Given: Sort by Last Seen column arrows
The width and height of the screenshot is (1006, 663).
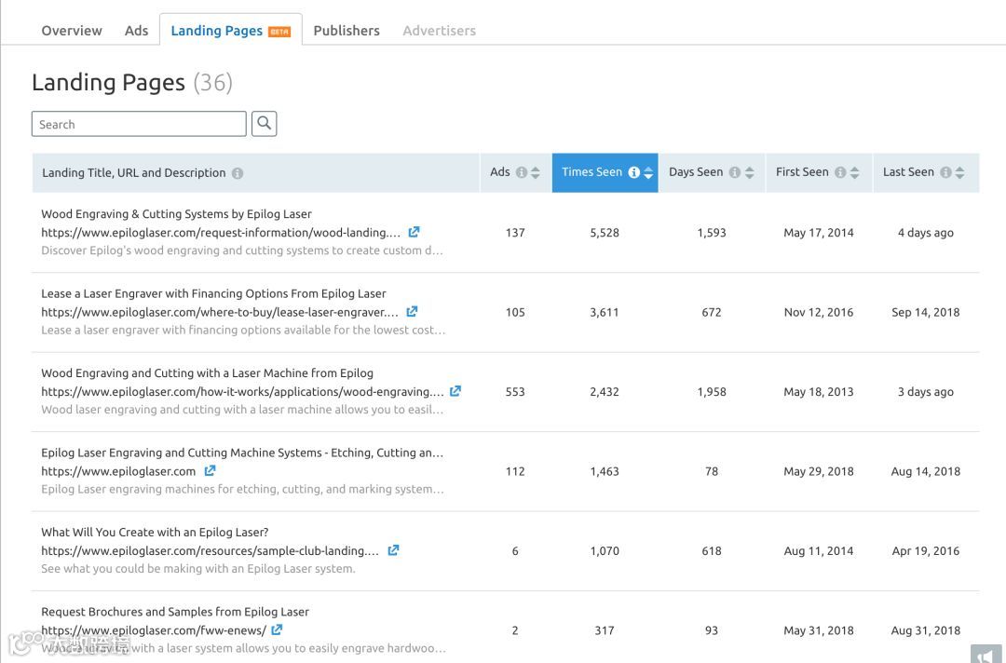Looking at the screenshot, I should pyautogui.click(x=959, y=172).
